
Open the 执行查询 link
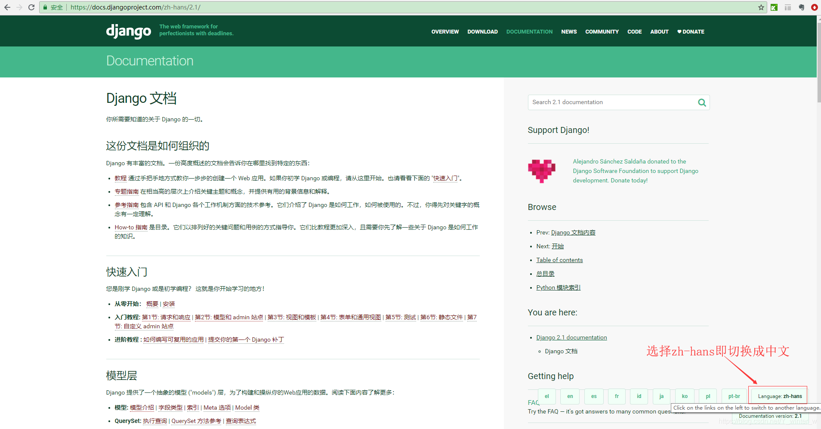tap(155, 421)
